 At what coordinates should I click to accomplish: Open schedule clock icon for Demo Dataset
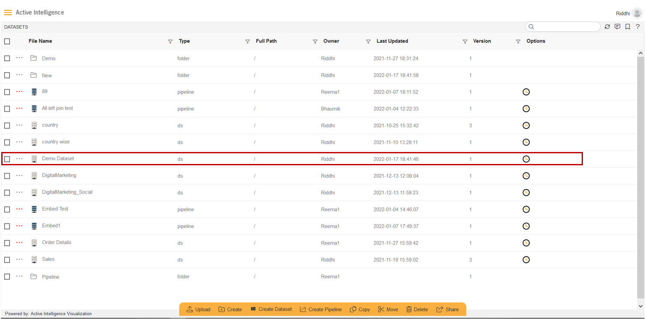point(526,159)
